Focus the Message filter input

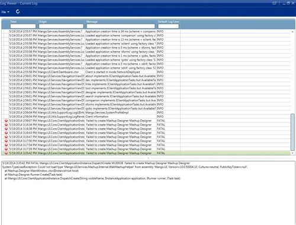click(x=121, y=26)
